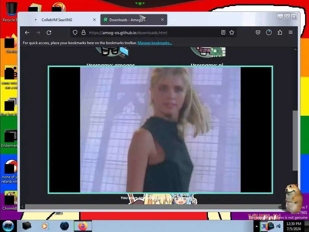The image size is (309, 232).
Task: Select the Downloads - AmogOS tab
Action: 134,20
